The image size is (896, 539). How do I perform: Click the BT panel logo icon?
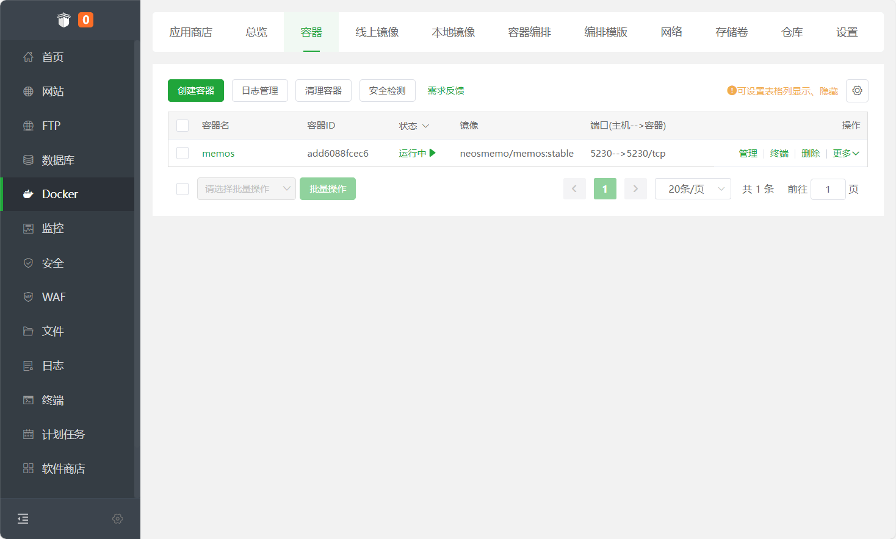tap(64, 20)
